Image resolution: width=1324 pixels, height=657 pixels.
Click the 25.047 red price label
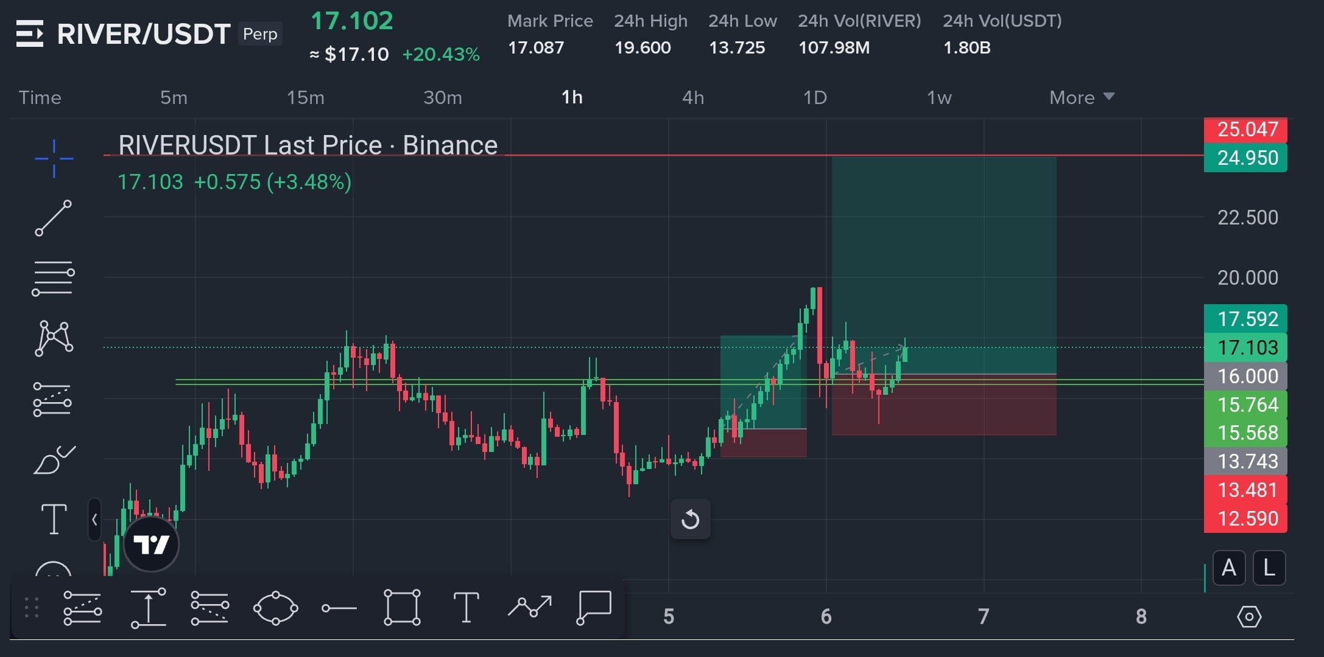click(1246, 130)
